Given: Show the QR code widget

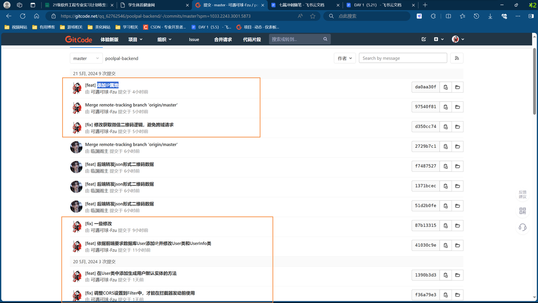Looking at the screenshot, I should point(522,211).
